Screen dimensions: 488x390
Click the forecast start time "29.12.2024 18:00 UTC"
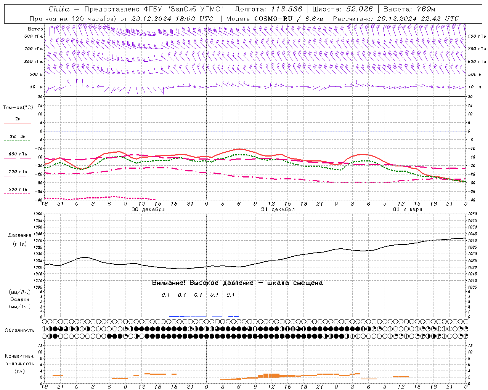[x=172, y=19]
